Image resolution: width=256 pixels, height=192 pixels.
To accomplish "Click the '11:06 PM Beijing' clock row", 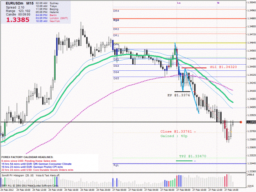I will click(47, 9).
